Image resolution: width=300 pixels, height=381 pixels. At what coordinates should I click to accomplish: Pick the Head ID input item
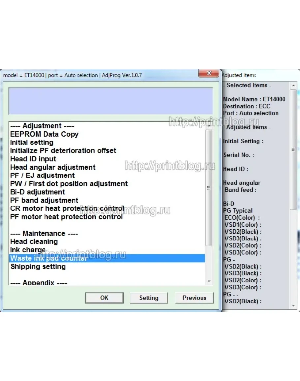click(33, 159)
